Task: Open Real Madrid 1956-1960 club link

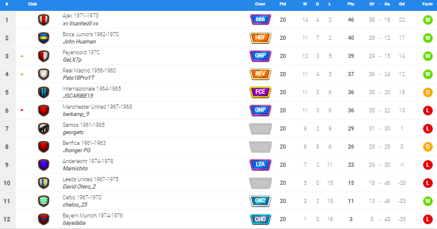Action: point(89,71)
